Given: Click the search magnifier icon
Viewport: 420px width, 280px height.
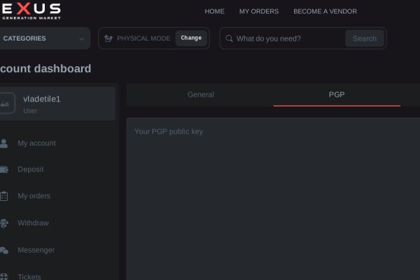Looking at the screenshot, I should coord(229,38).
